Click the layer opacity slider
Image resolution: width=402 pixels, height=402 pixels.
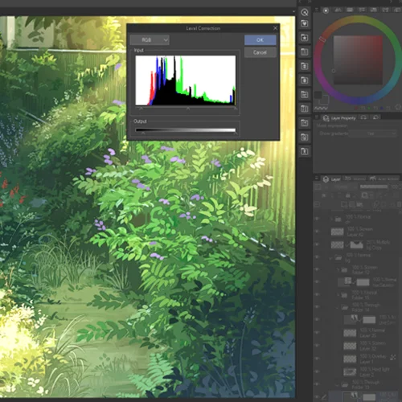point(374,187)
